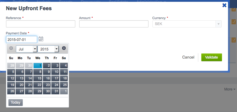Focus the Reference input field
The height and width of the screenshot is (112, 237).
tap(41, 24)
